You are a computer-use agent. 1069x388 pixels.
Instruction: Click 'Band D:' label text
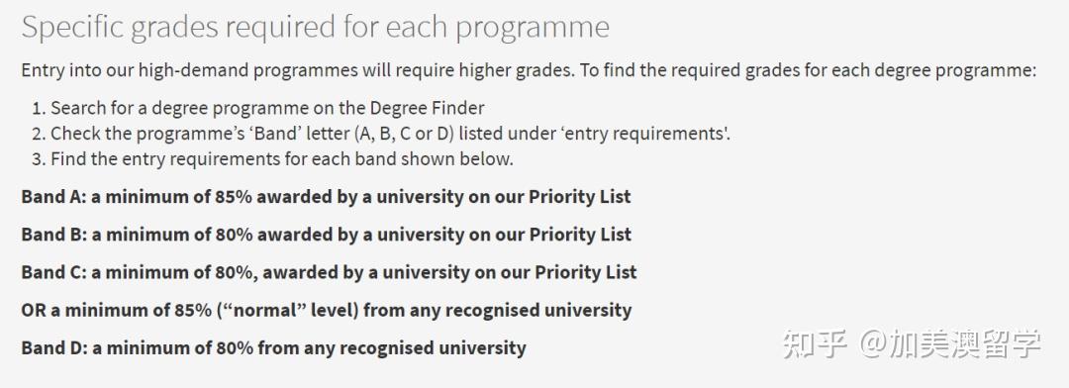(53, 347)
